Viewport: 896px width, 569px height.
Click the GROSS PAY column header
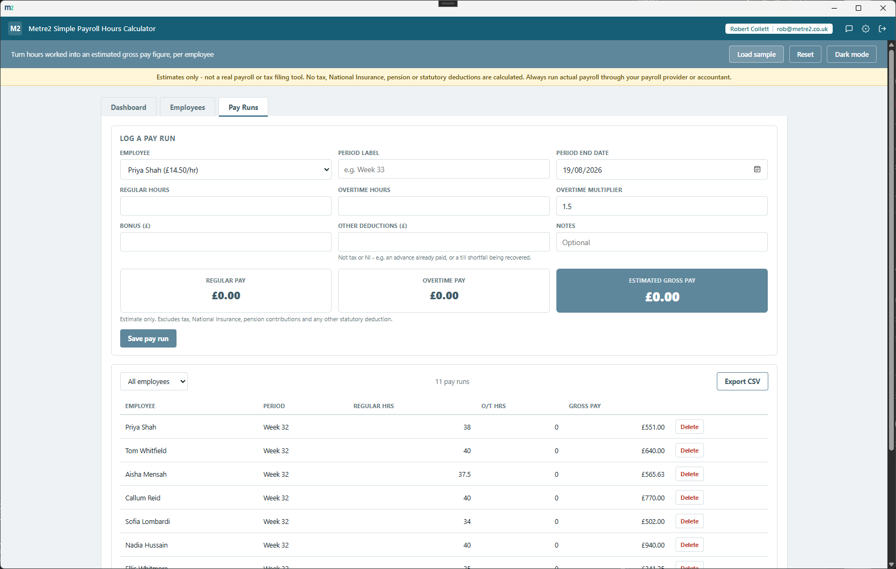point(585,406)
